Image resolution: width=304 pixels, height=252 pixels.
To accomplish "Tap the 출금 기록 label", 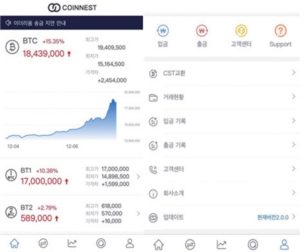I will point(174,145).
